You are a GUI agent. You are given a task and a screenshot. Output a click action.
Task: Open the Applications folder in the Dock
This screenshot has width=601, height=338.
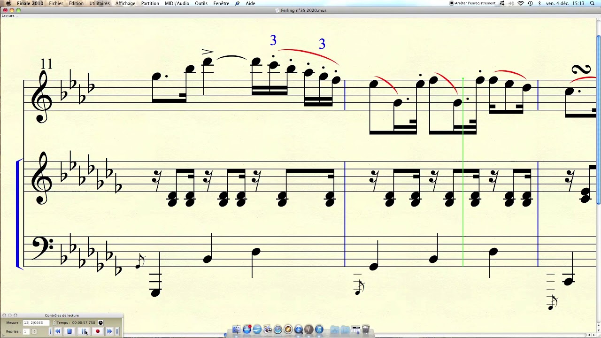(x=335, y=330)
